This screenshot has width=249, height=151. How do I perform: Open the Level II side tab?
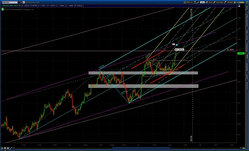[247, 77]
